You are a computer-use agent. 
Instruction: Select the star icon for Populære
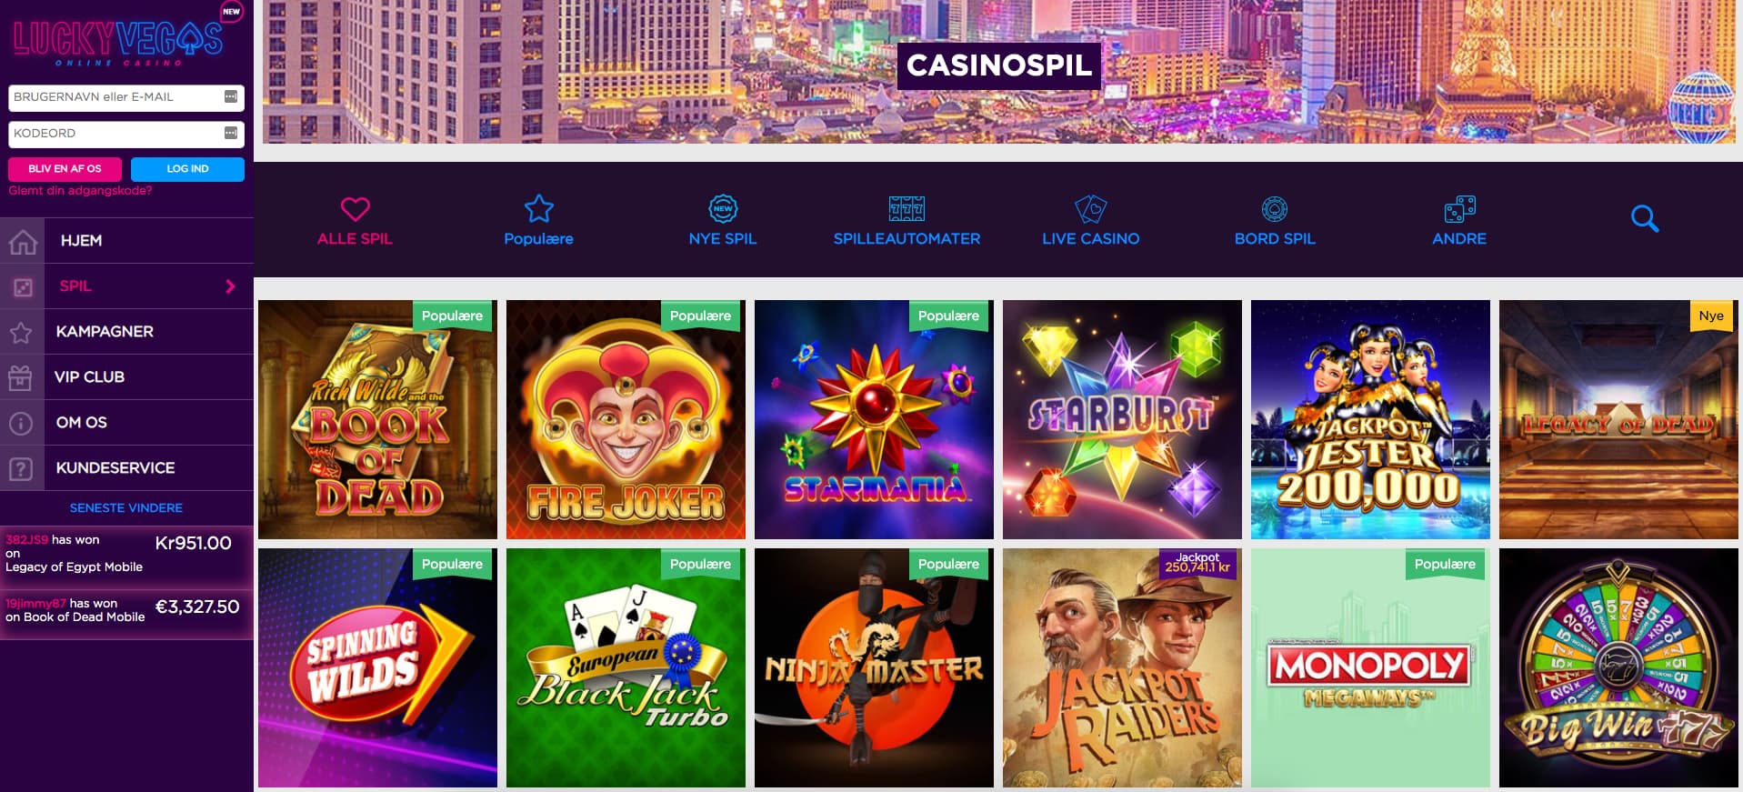click(539, 209)
